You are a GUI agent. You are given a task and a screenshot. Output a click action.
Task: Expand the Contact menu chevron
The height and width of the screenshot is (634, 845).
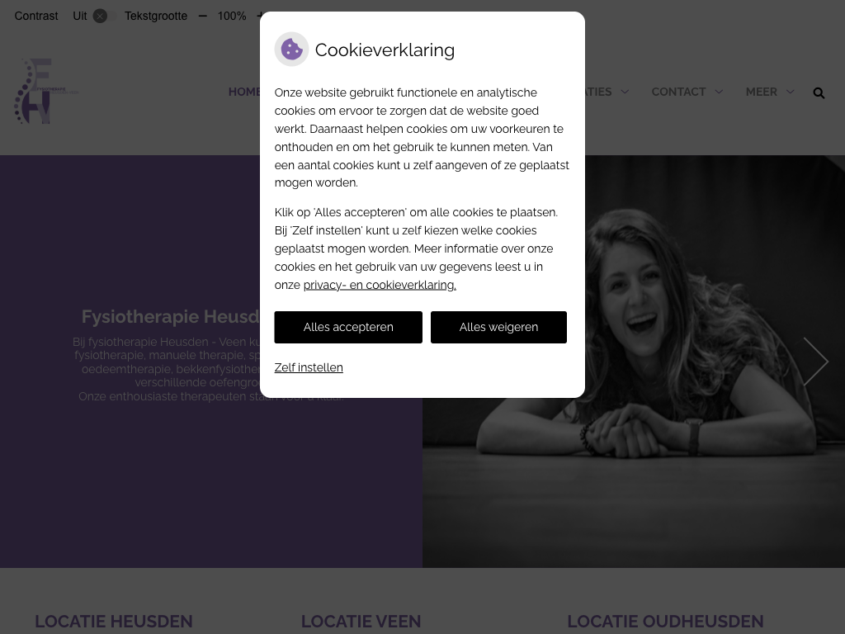click(719, 92)
